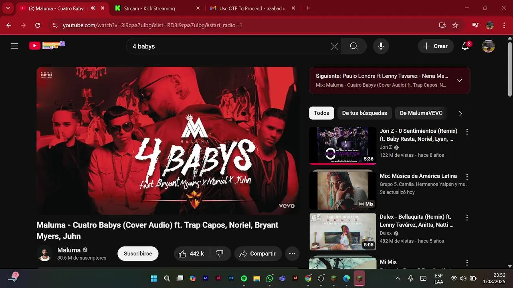The width and height of the screenshot is (513, 288).
Task: Close the Kick Streaming tab
Action: point(198,8)
